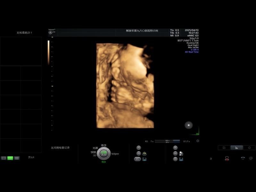Click the lowercase 'a' keyboard indicator

tap(211, 158)
